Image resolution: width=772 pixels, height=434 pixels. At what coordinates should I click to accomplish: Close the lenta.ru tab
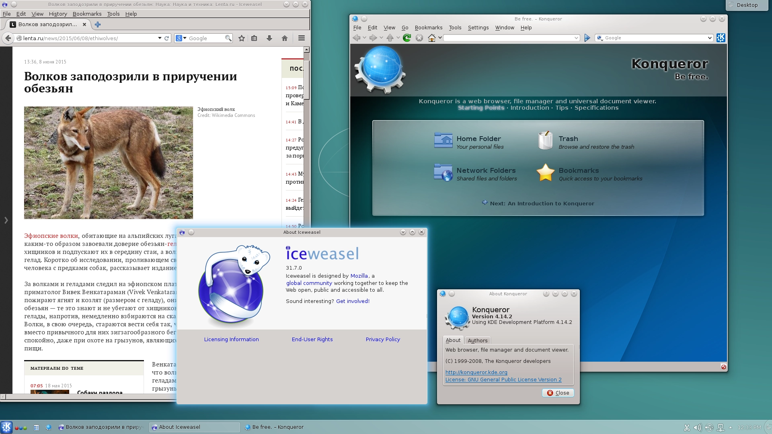[84, 25]
